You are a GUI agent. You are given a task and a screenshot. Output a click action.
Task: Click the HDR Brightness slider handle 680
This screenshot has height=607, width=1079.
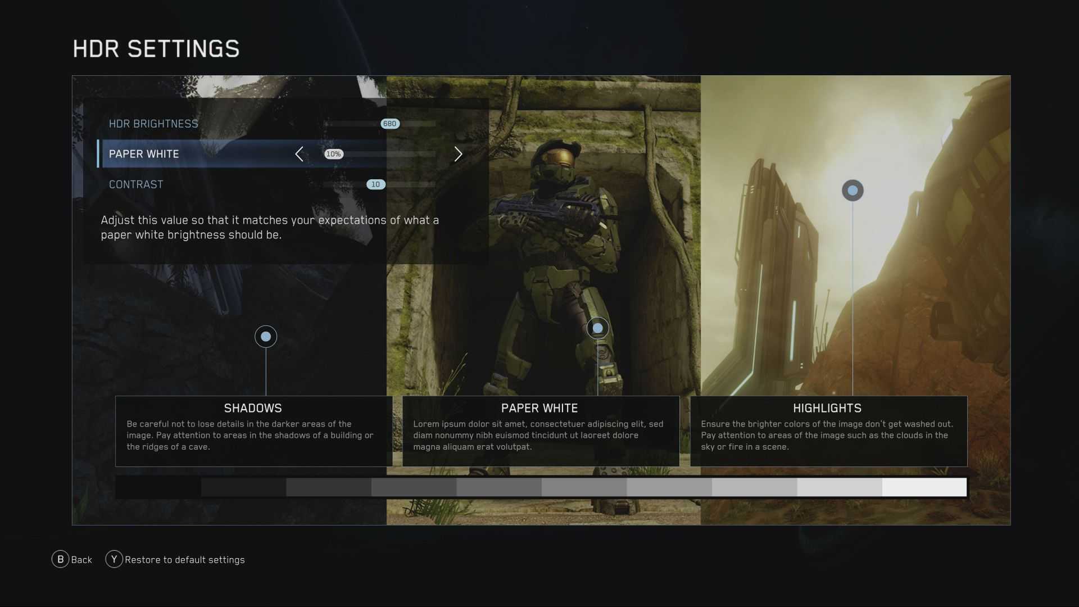(389, 124)
